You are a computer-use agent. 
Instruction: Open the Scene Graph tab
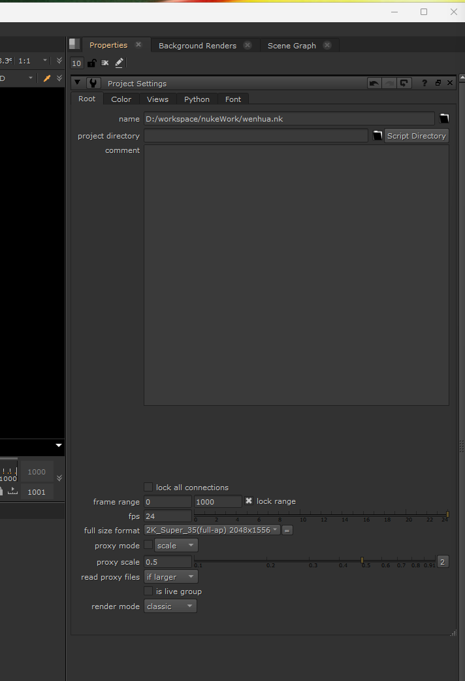coord(291,46)
